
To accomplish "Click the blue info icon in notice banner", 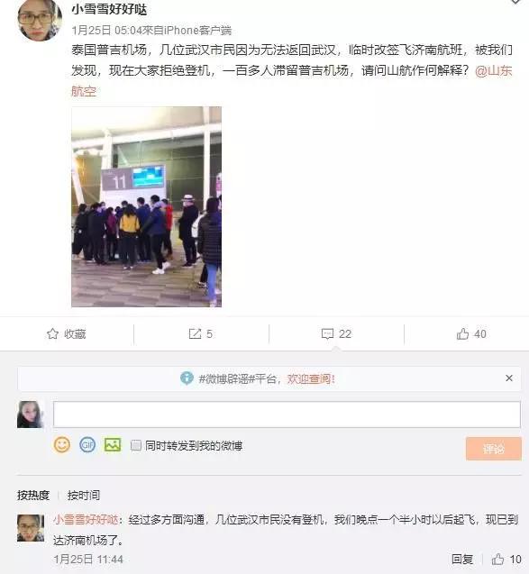I will click(x=187, y=378).
